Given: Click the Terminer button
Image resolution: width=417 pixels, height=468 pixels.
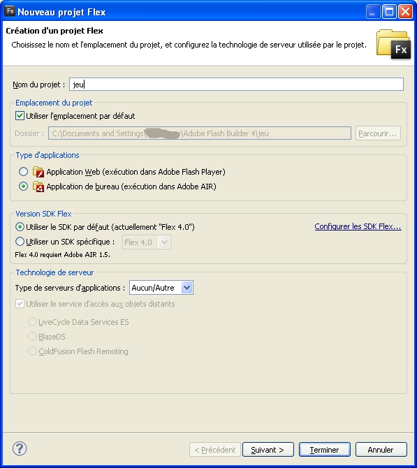Looking at the screenshot, I should [x=325, y=450].
